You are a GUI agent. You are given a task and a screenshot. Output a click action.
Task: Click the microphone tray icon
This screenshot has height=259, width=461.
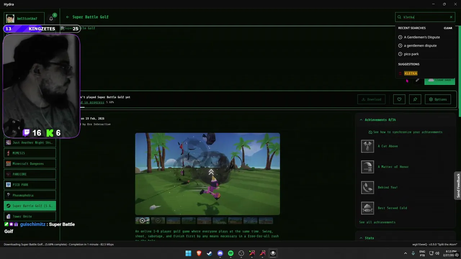pyautogui.click(x=413, y=253)
